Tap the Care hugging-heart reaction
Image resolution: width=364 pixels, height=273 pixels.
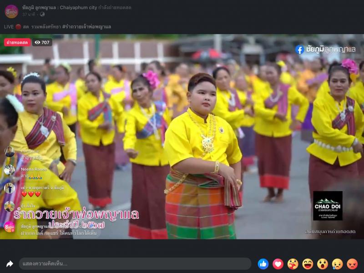click(x=293, y=264)
